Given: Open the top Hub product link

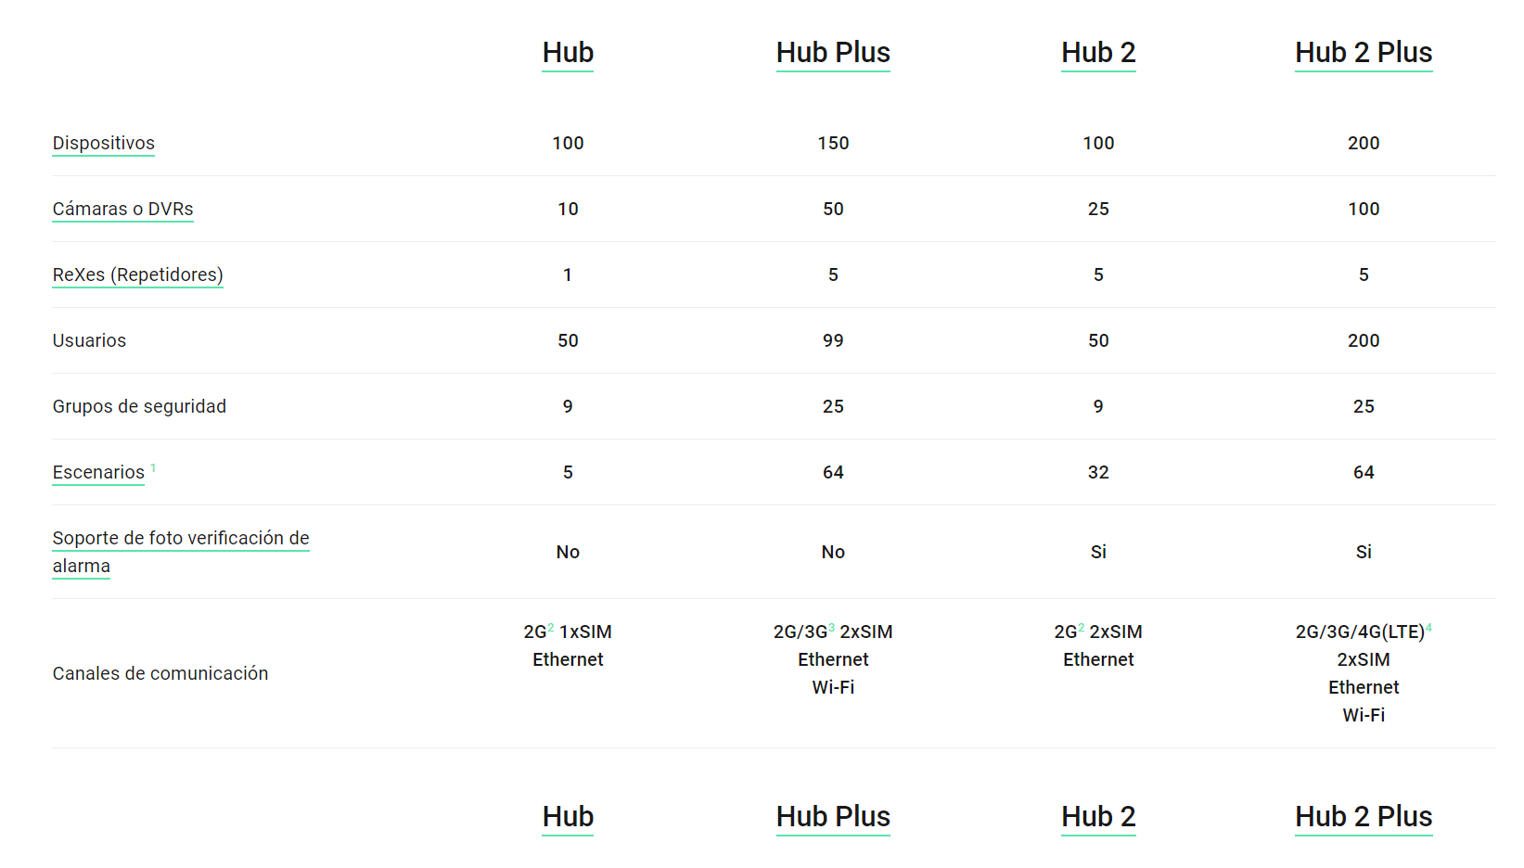Looking at the screenshot, I should [x=568, y=53].
